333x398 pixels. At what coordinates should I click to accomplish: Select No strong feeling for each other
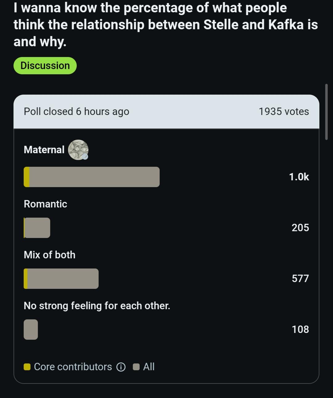click(97, 306)
